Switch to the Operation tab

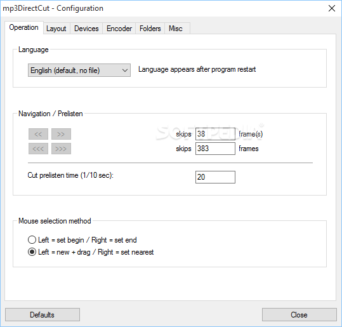click(x=23, y=27)
